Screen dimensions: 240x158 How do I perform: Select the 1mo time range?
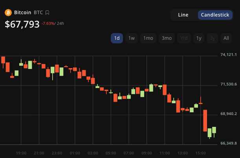(x=148, y=38)
